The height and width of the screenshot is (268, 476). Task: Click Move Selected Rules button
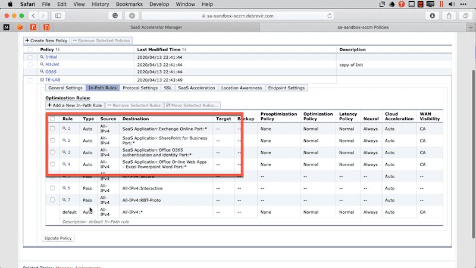pyautogui.click(x=192, y=105)
